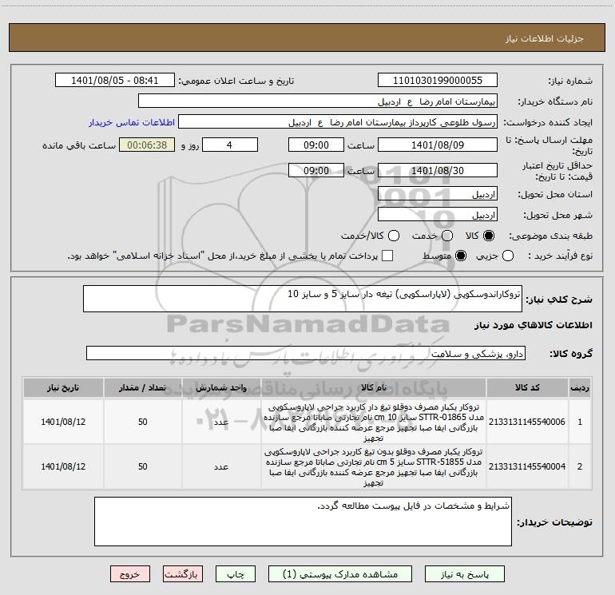Viewport: 615px width, 595px height.
Task: Click unit عدد in row 2
Action: [221, 466]
